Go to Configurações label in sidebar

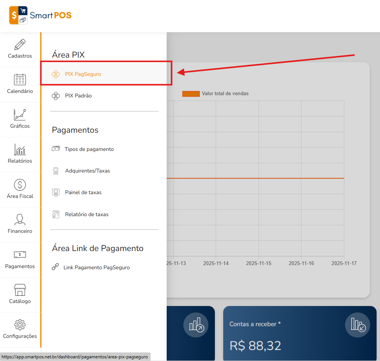[x=20, y=336]
